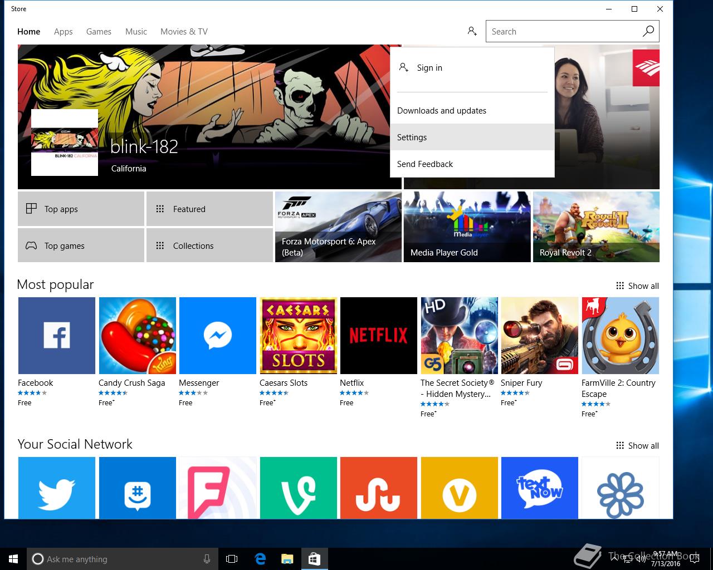Viewport: 713px width, 570px height.
Task: Click the Sniper Fury app name text
Action: (521, 383)
